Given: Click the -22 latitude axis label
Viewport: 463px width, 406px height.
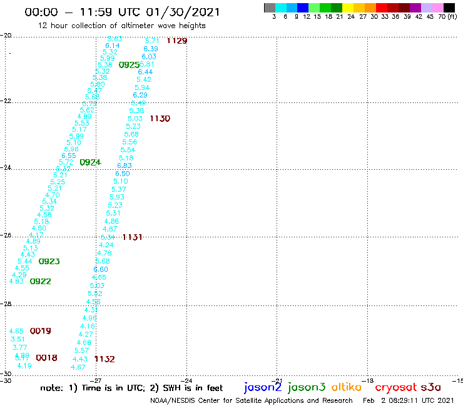Looking at the screenshot, I should (x=6, y=101).
